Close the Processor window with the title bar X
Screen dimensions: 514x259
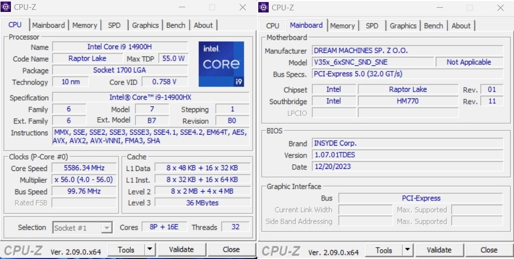pos(242,7)
